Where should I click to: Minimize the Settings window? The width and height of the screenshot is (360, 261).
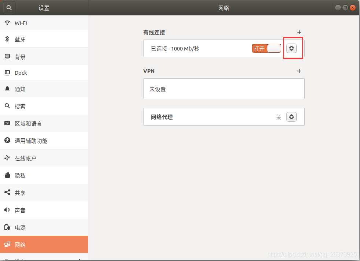(338, 8)
